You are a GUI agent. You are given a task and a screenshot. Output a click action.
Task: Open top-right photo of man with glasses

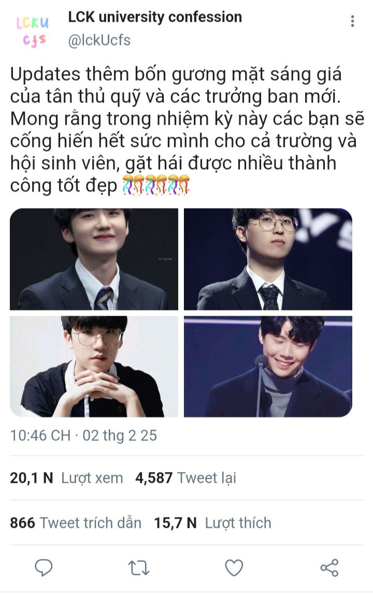pyautogui.click(x=268, y=259)
